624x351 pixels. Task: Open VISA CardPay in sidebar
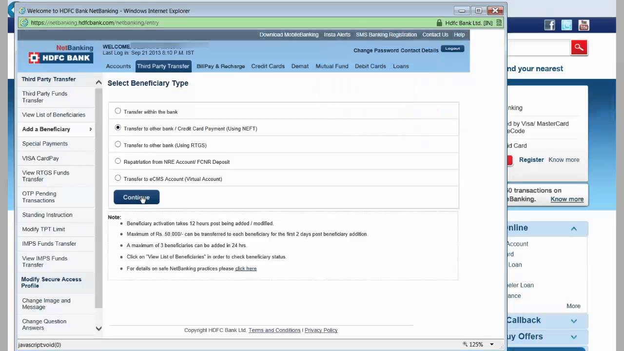click(40, 158)
